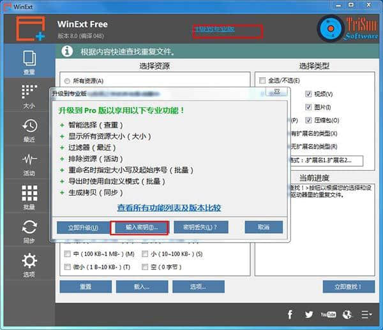Viewport: 383px width, 330px height.
Task: Open the 大小 size sidebar icon
Action: (x=29, y=96)
